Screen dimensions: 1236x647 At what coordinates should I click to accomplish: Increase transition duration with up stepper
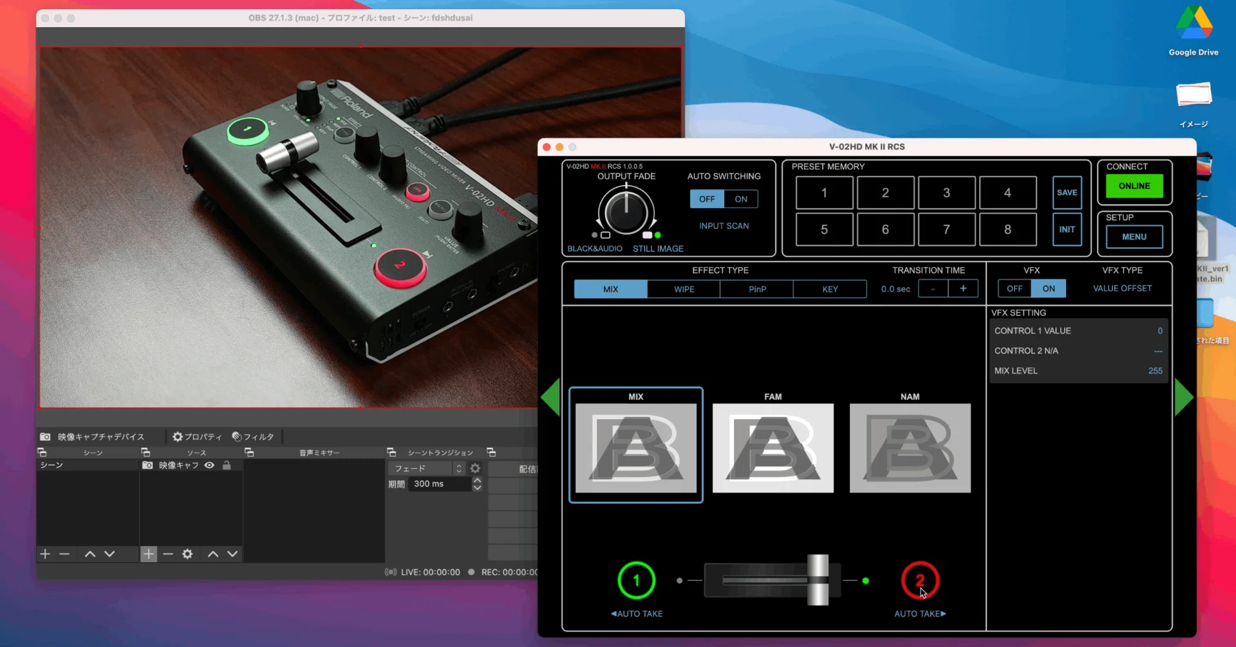[477, 480]
